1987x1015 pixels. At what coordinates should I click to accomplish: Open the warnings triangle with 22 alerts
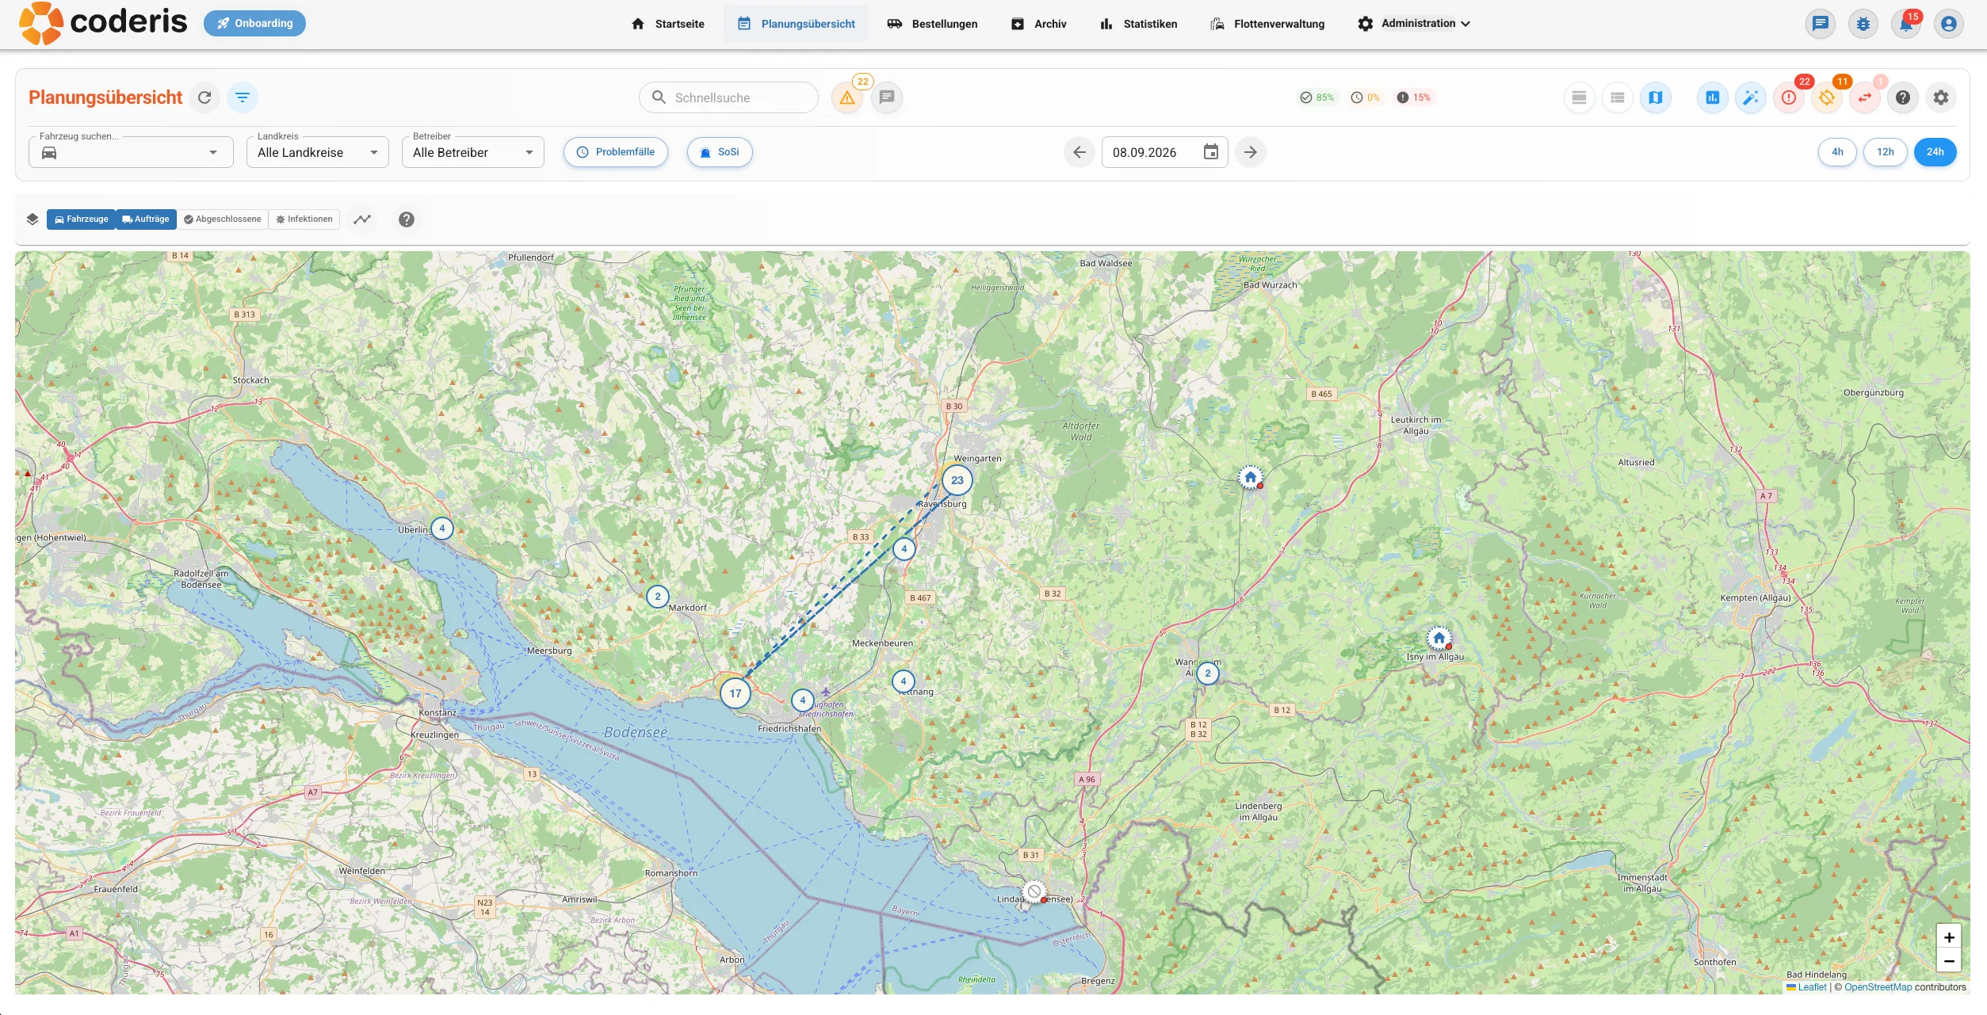(847, 97)
